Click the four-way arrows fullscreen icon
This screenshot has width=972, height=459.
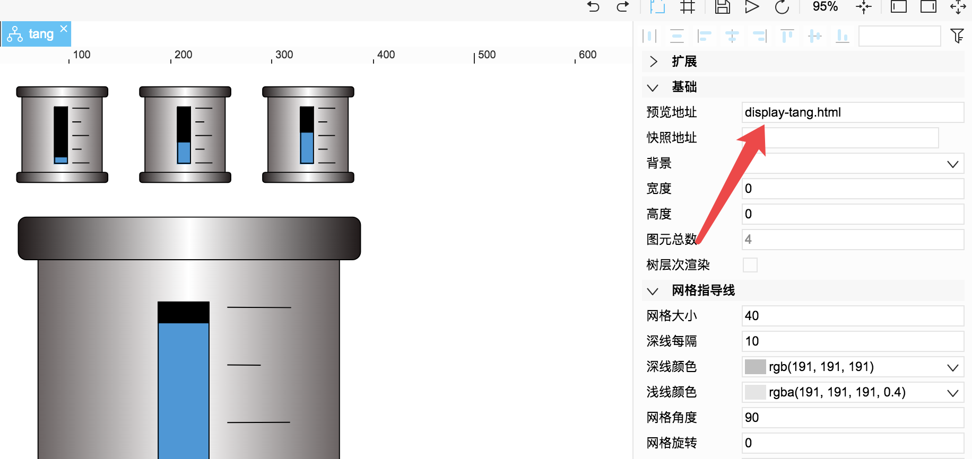(958, 7)
